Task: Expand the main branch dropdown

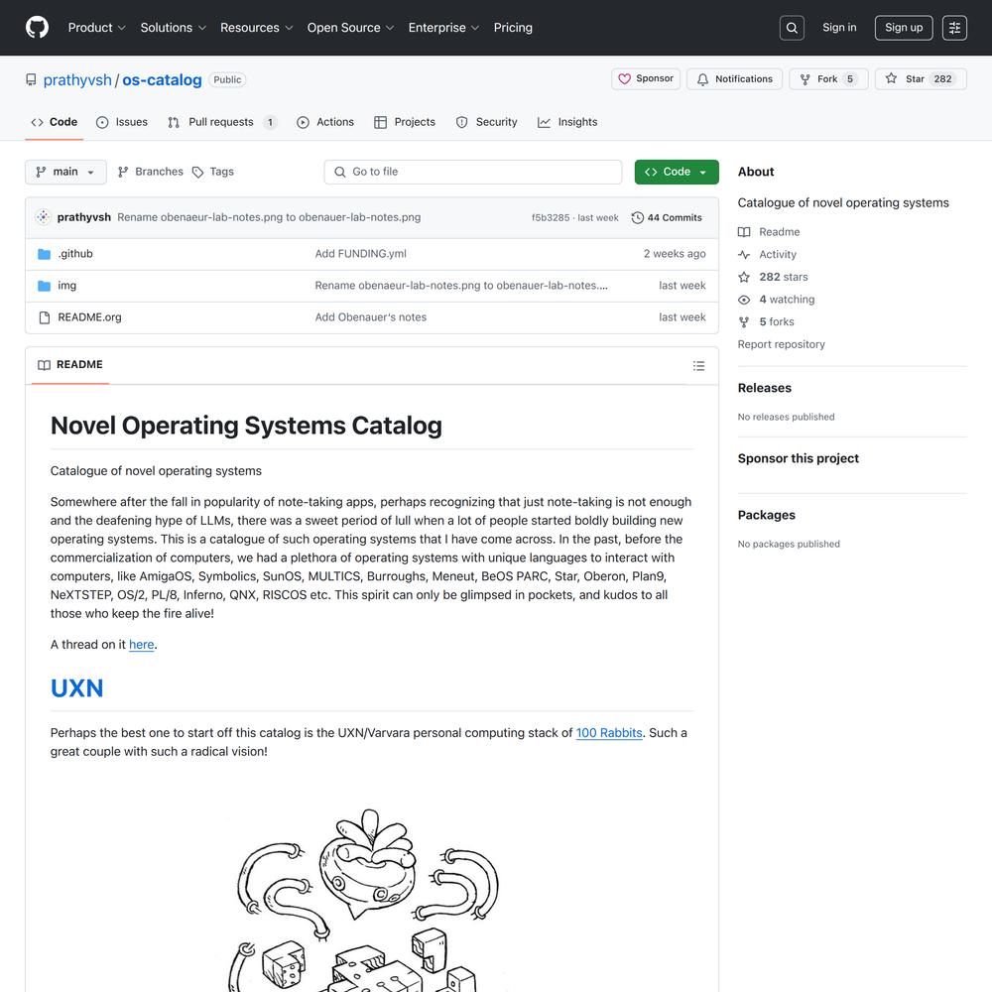Action: tap(65, 172)
